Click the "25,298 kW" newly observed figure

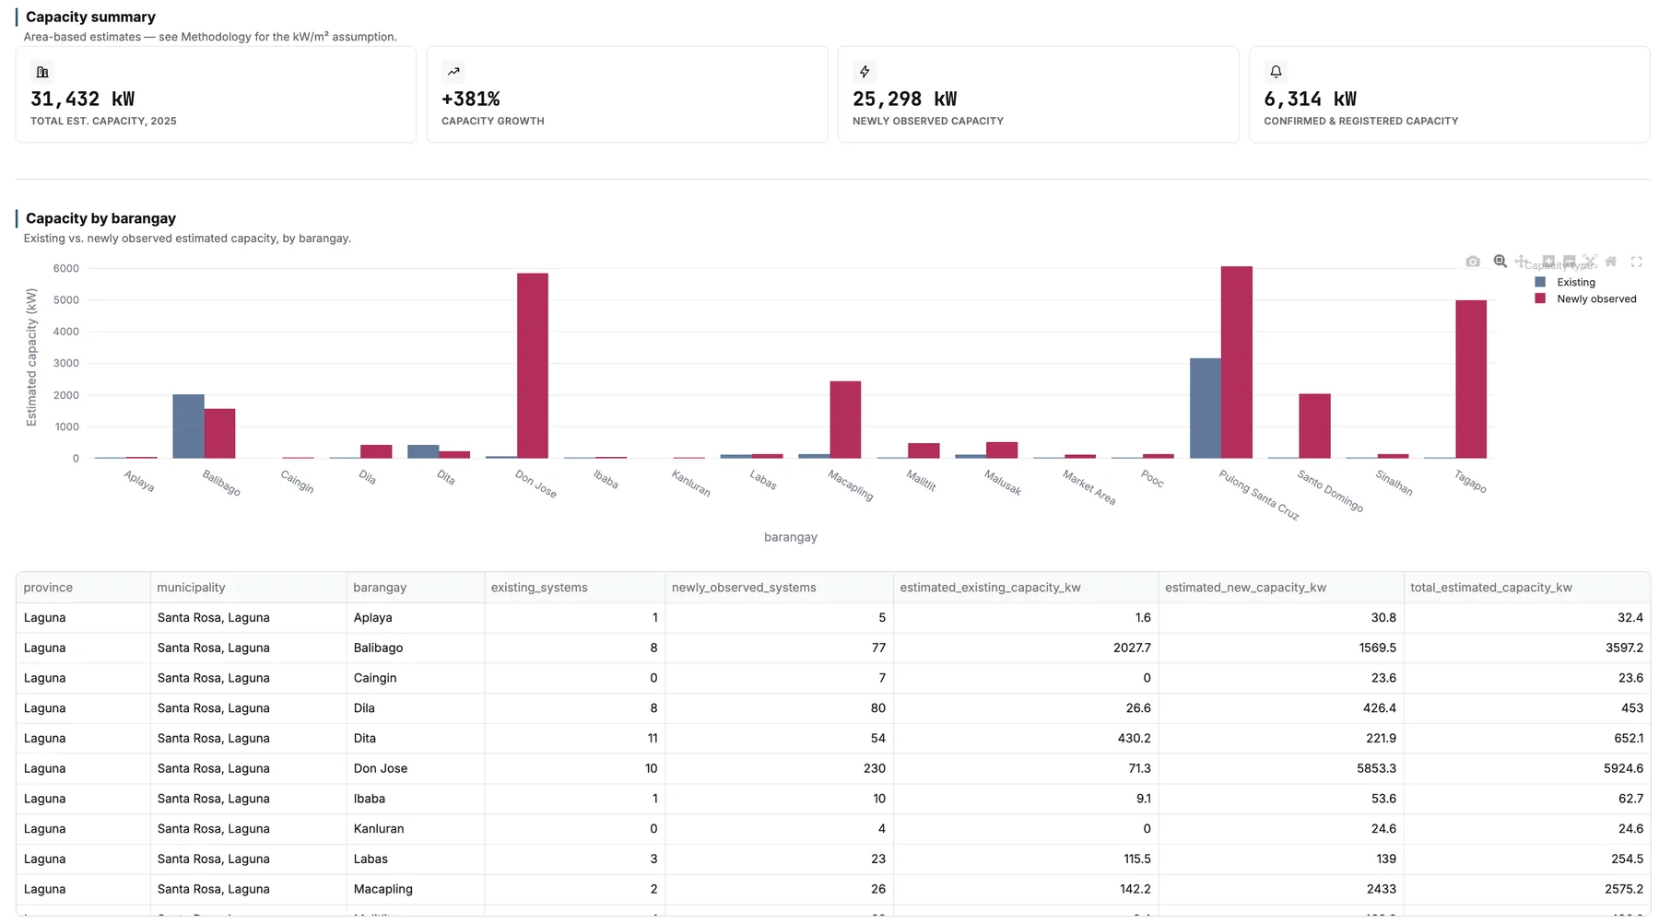click(905, 99)
